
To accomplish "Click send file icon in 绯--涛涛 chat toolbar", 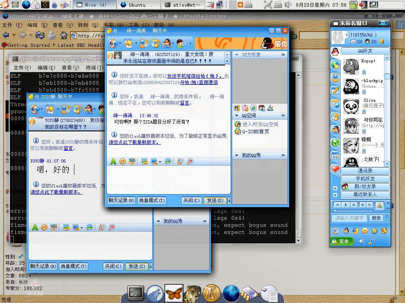I will tap(129, 43).
